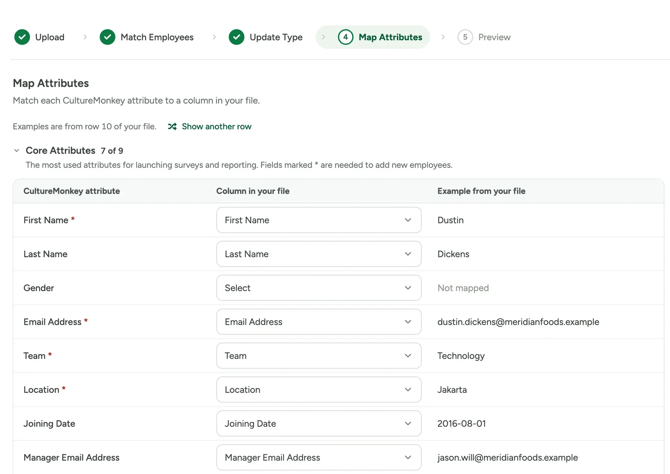Click the Joining Date attribute label
The height and width of the screenshot is (474, 670).
tap(49, 423)
